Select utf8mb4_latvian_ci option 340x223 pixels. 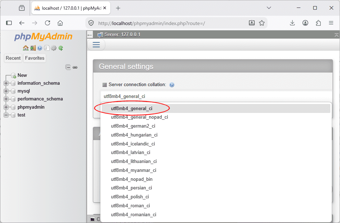point(216,153)
